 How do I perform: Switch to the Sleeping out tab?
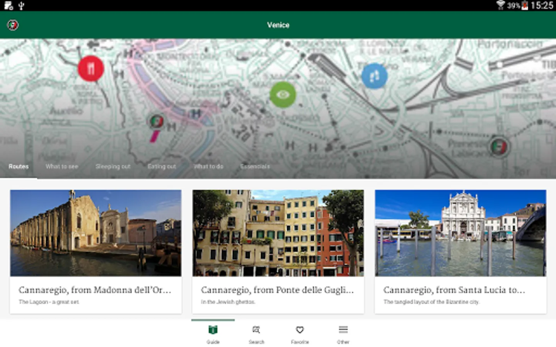tap(113, 167)
